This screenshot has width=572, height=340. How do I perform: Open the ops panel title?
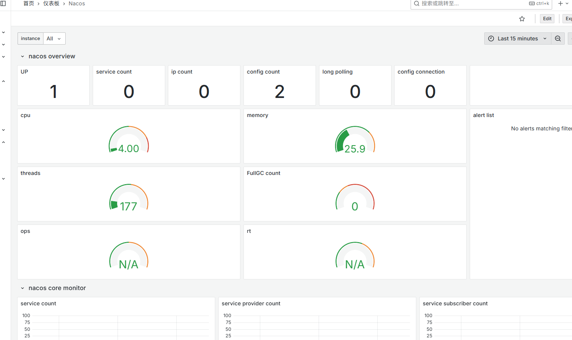[25, 231]
